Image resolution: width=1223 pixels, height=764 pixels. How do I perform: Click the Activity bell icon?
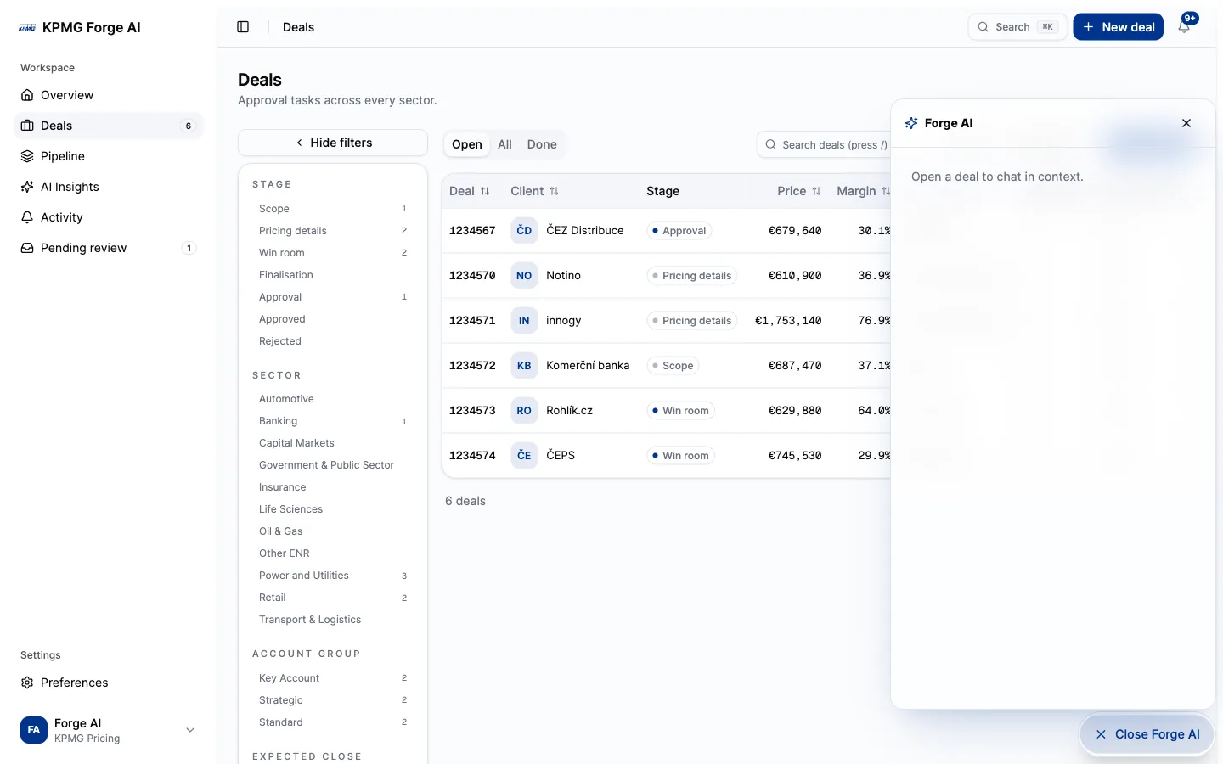(27, 217)
